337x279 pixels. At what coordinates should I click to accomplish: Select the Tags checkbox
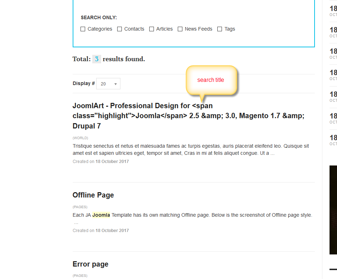pos(220,29)
